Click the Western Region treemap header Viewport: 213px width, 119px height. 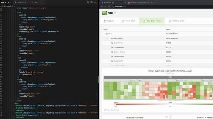pos(182,80)
